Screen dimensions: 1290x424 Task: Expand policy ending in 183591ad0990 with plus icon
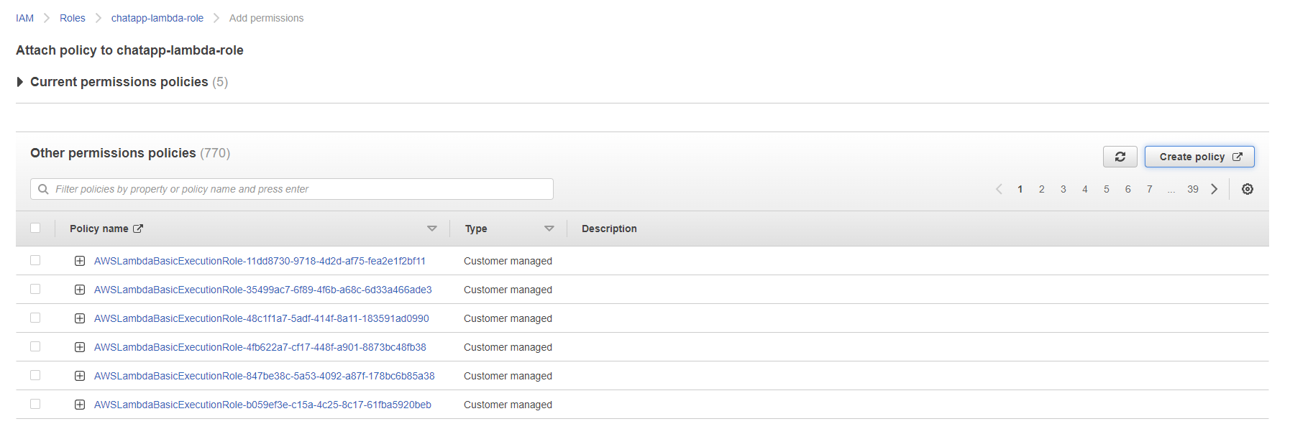click(x=80, y=318)
